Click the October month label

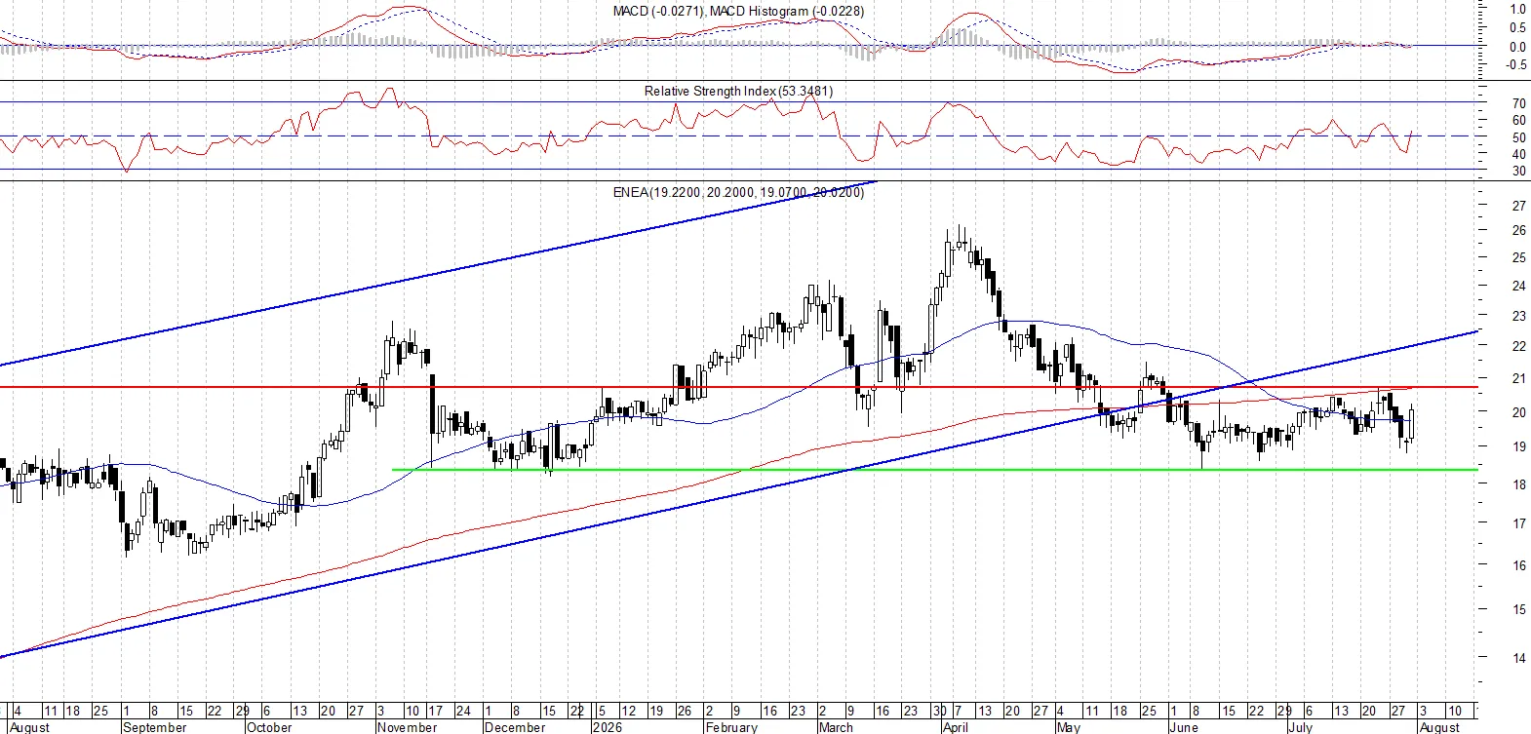(x=270, y=727)
